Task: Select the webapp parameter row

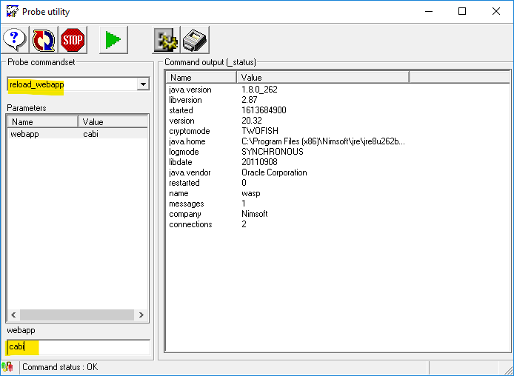Action: [x=44, y=134]
